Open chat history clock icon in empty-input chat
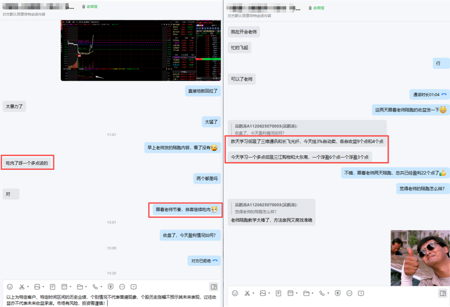The width and height of the screenshot is (450, 307). click(x=361, y=293)
